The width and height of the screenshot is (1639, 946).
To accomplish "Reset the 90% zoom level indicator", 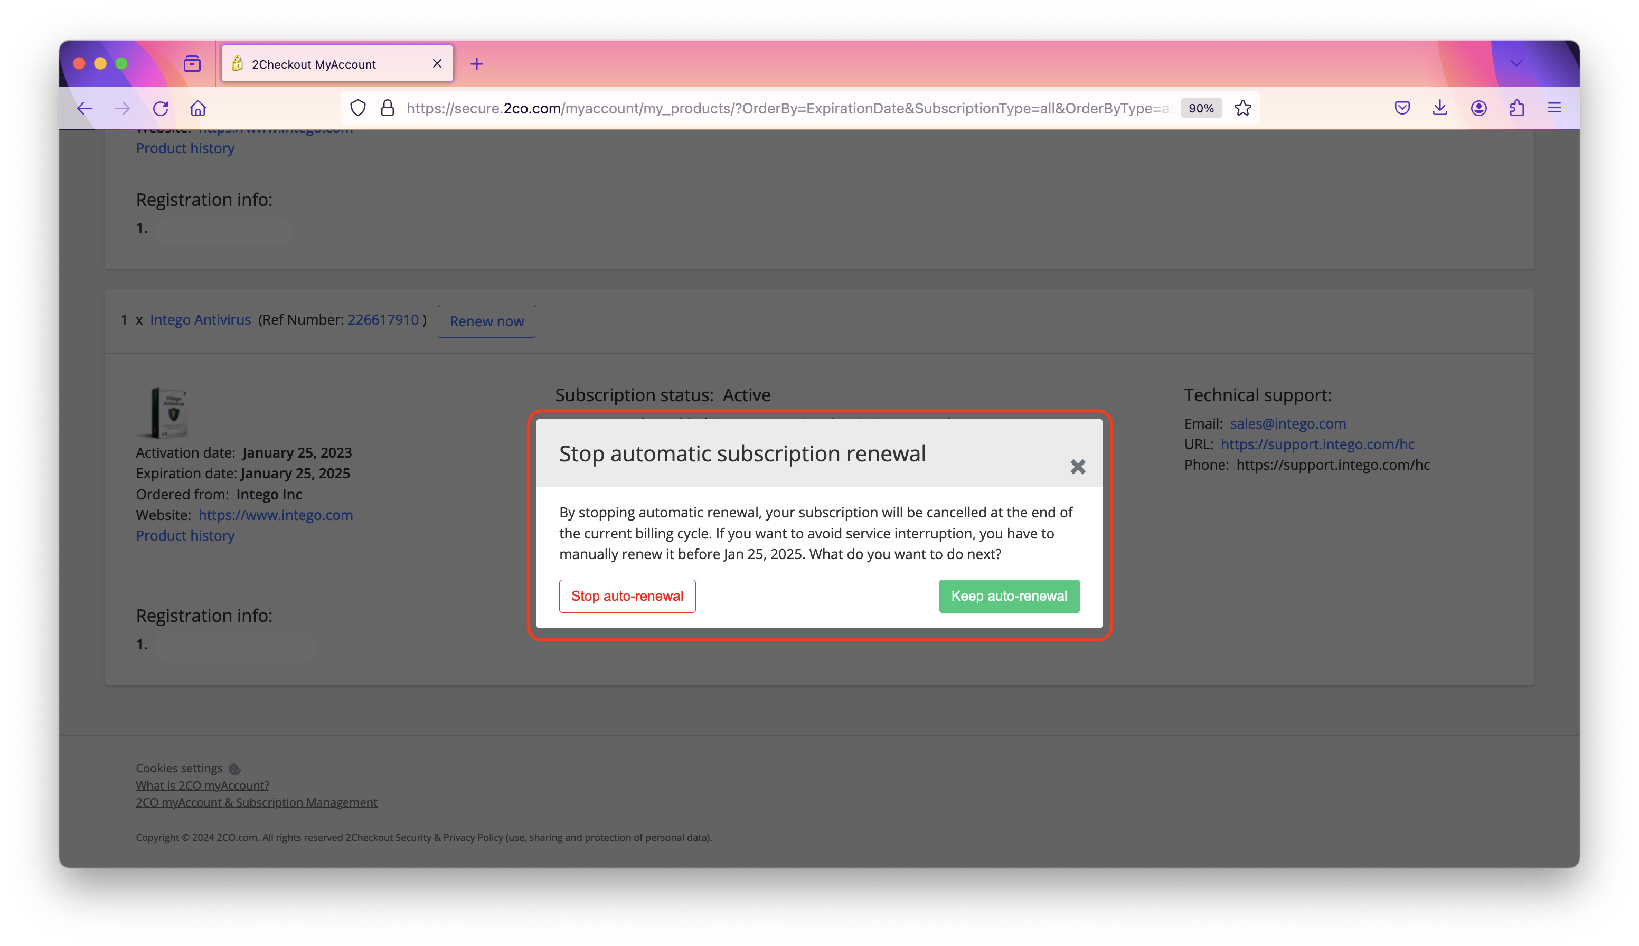I will tap(1200, 108).
